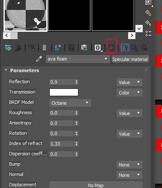
Task: Open the Reflection Value type dropdown
Action: click(129, 82)
